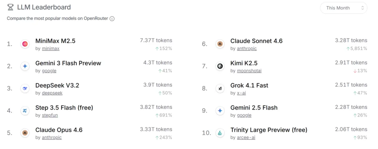
Task: Click the Claude Opus 4.6 logo icon
Action: click(25, 133)
